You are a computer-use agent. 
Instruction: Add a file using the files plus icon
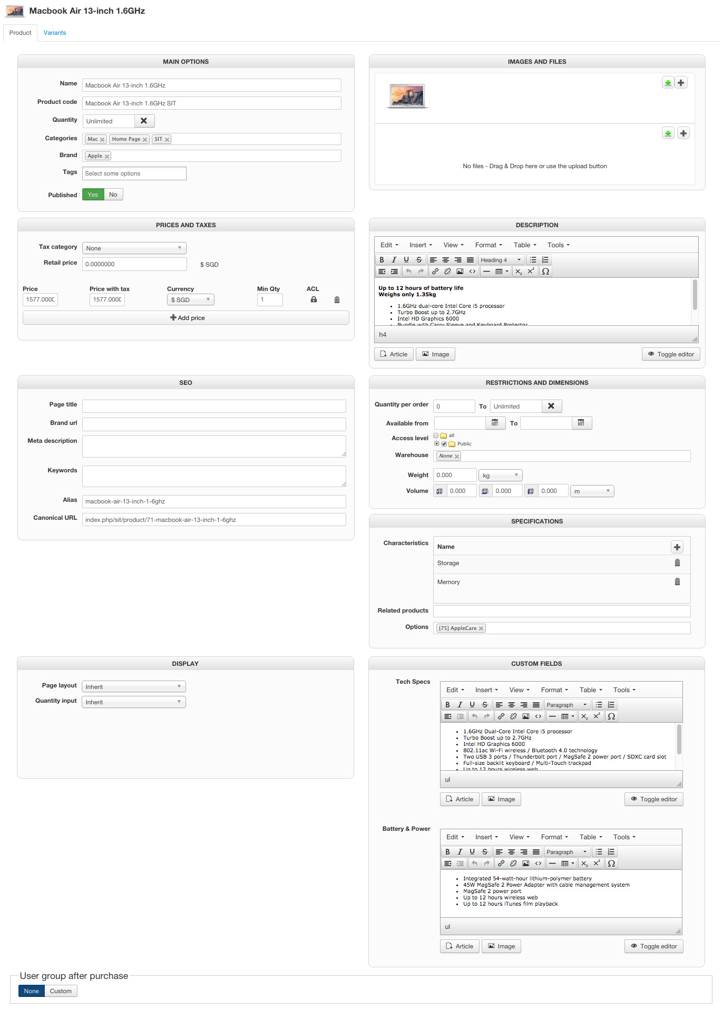coord(683,133)
